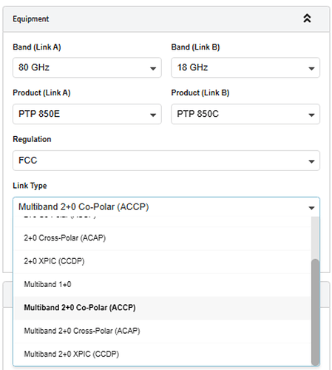Select 2+0 Cross-Polar (ACAP) option
The width and height of the screenshot is (332, 370).
click(x=162, y=238)
